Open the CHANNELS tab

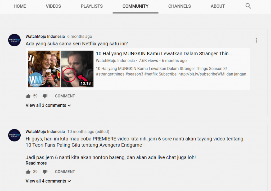(179, 6)
